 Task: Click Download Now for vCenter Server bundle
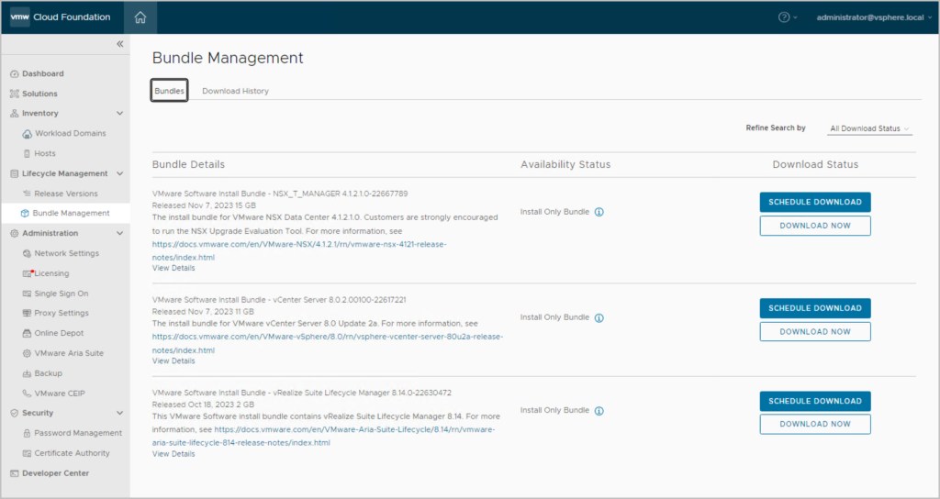coord(814,332)
